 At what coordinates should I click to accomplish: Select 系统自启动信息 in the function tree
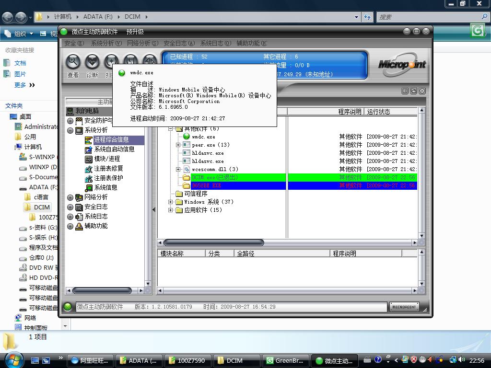(x=114, y=149)
